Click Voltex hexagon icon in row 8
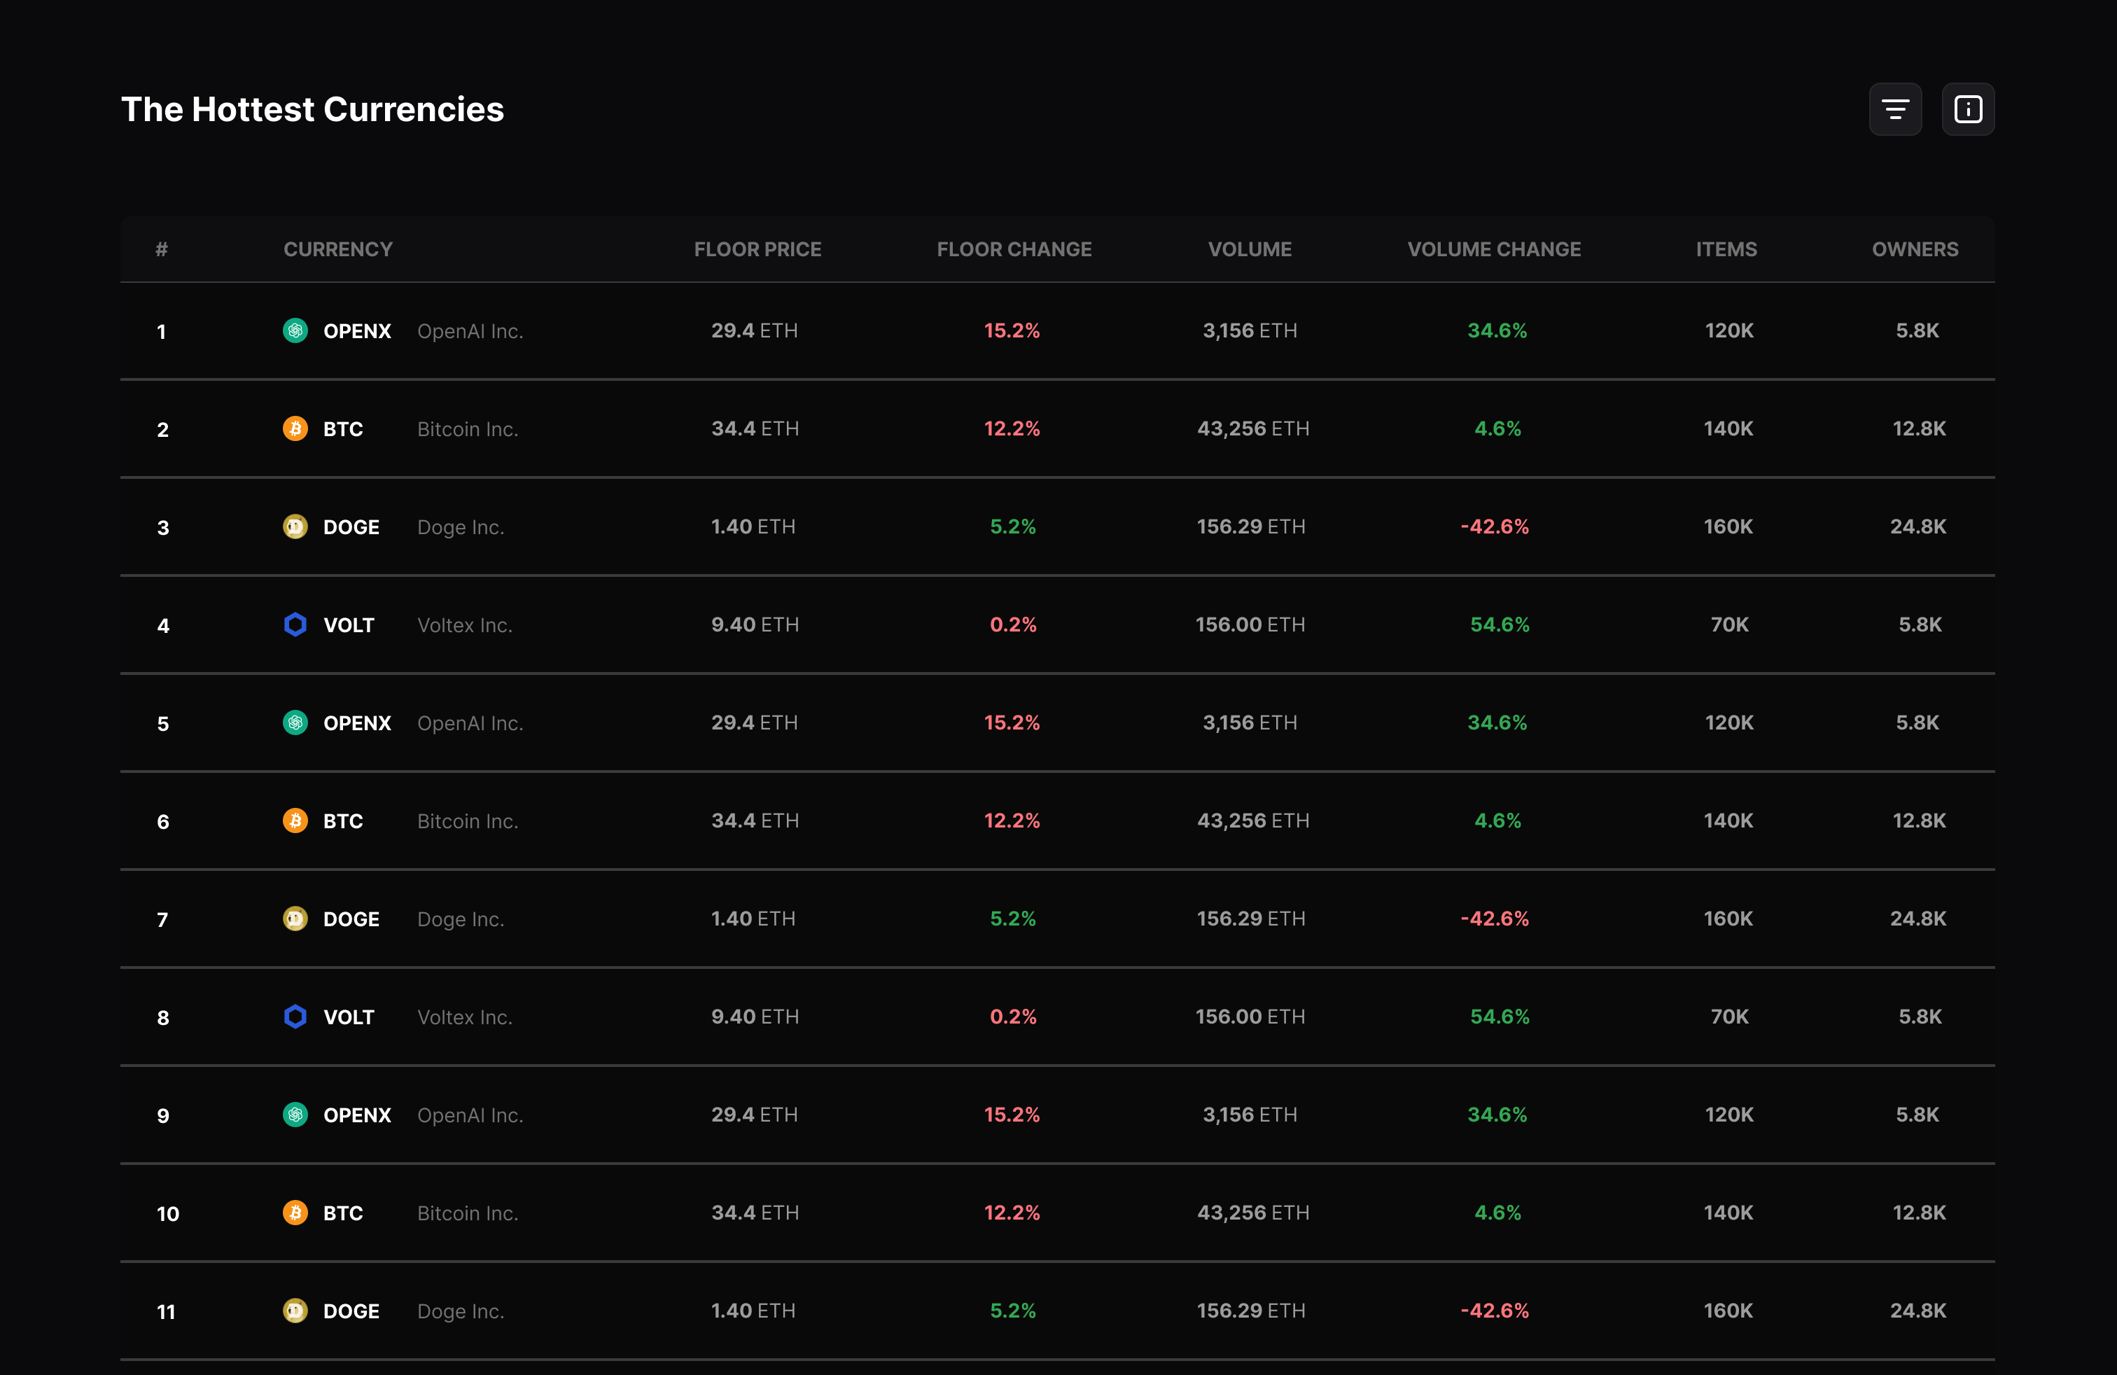The height and width of the screenshot is (1375, 2117). (x=295, y=1017)
